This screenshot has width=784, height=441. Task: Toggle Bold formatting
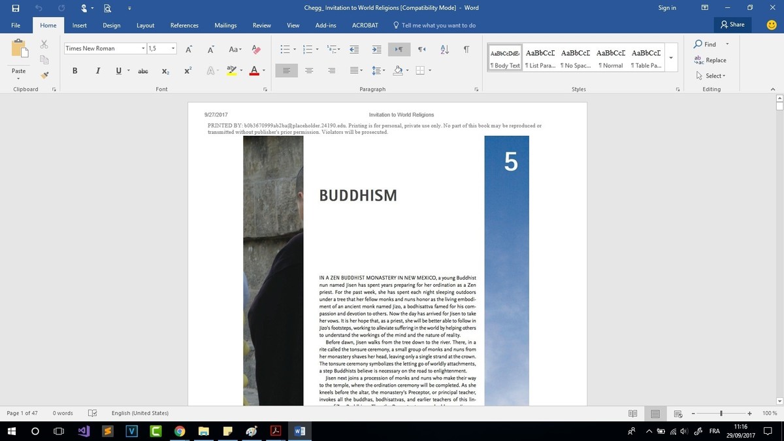click(x=75, y=71)
